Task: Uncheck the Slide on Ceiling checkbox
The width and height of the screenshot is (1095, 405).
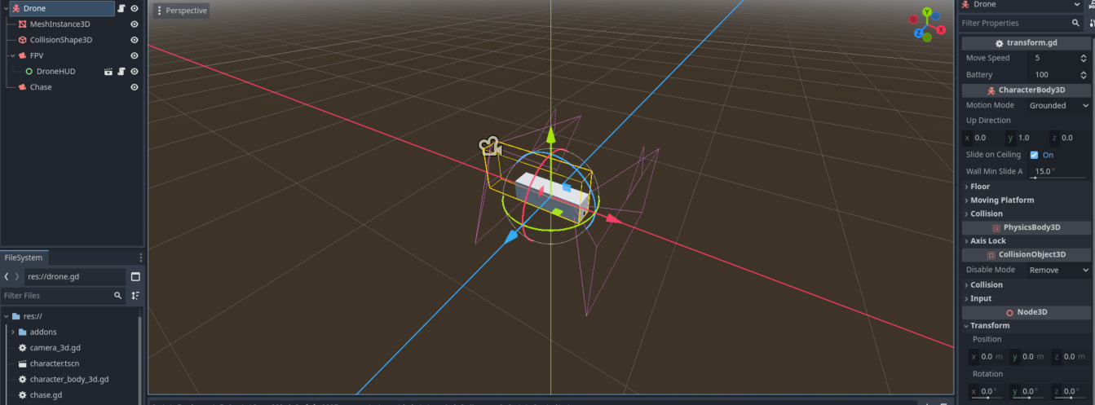Action: (1034, 155)
